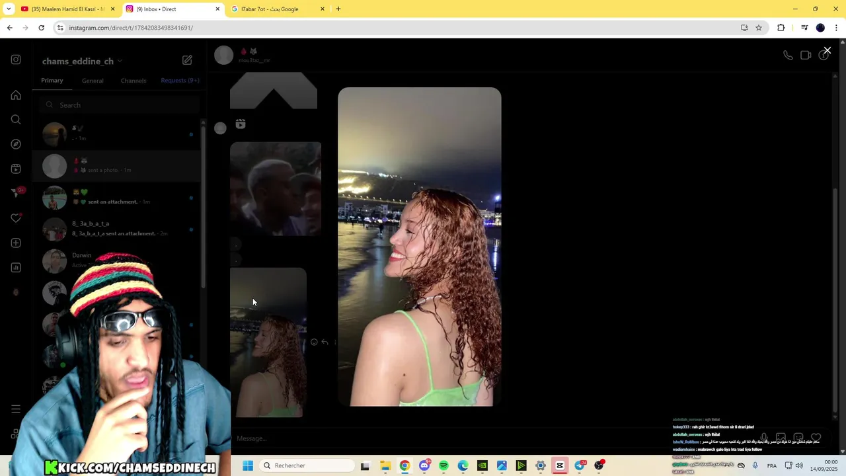Open Spotify from the taskbar
The width and height of the screenshot is (846, 476).
point(443,465)
